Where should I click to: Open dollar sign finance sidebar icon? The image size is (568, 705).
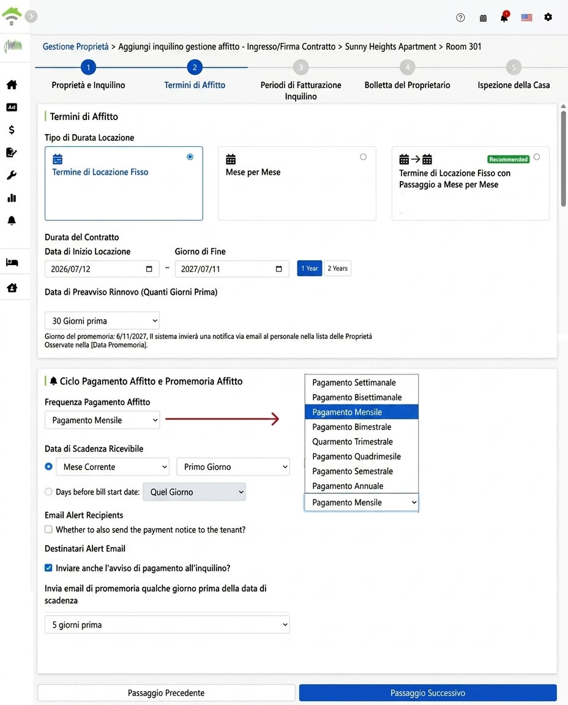click(x=12, y=130)
